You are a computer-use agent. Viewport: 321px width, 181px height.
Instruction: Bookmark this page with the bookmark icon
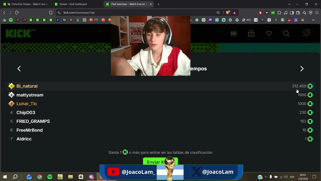pos(51,13)
